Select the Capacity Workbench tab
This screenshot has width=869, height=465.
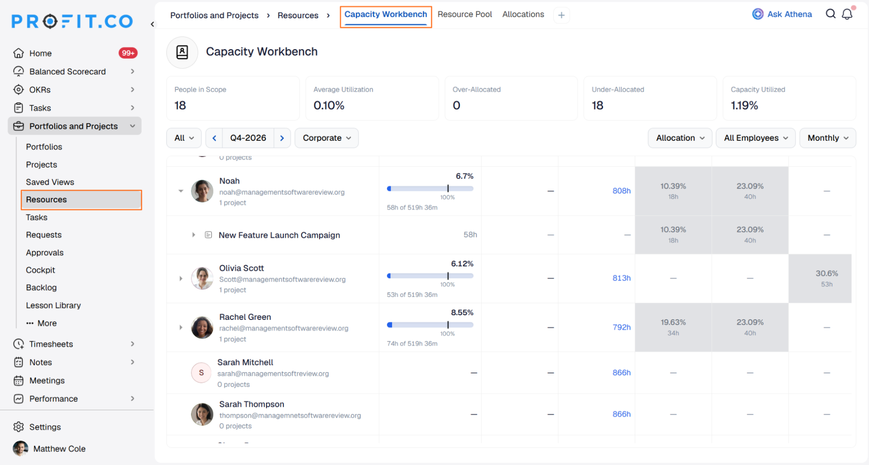pos(386,15)
